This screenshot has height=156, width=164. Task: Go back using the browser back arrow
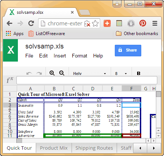tap(9, 24)
